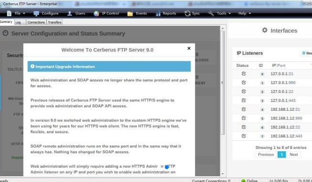Click the summary scrollbar up arrow

(223, 29)
